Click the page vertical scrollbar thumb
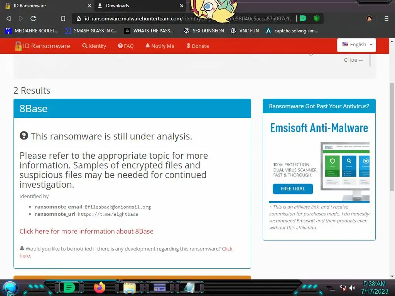The width and height of the screenshot is (395, 296). point(392,137)
